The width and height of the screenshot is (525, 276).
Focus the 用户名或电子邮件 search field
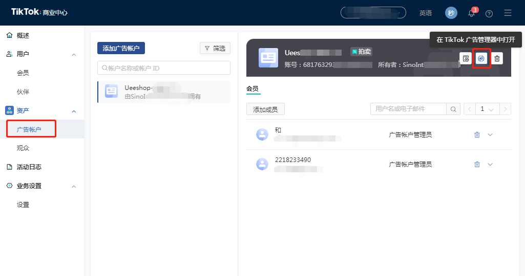[x=409, y=109]
